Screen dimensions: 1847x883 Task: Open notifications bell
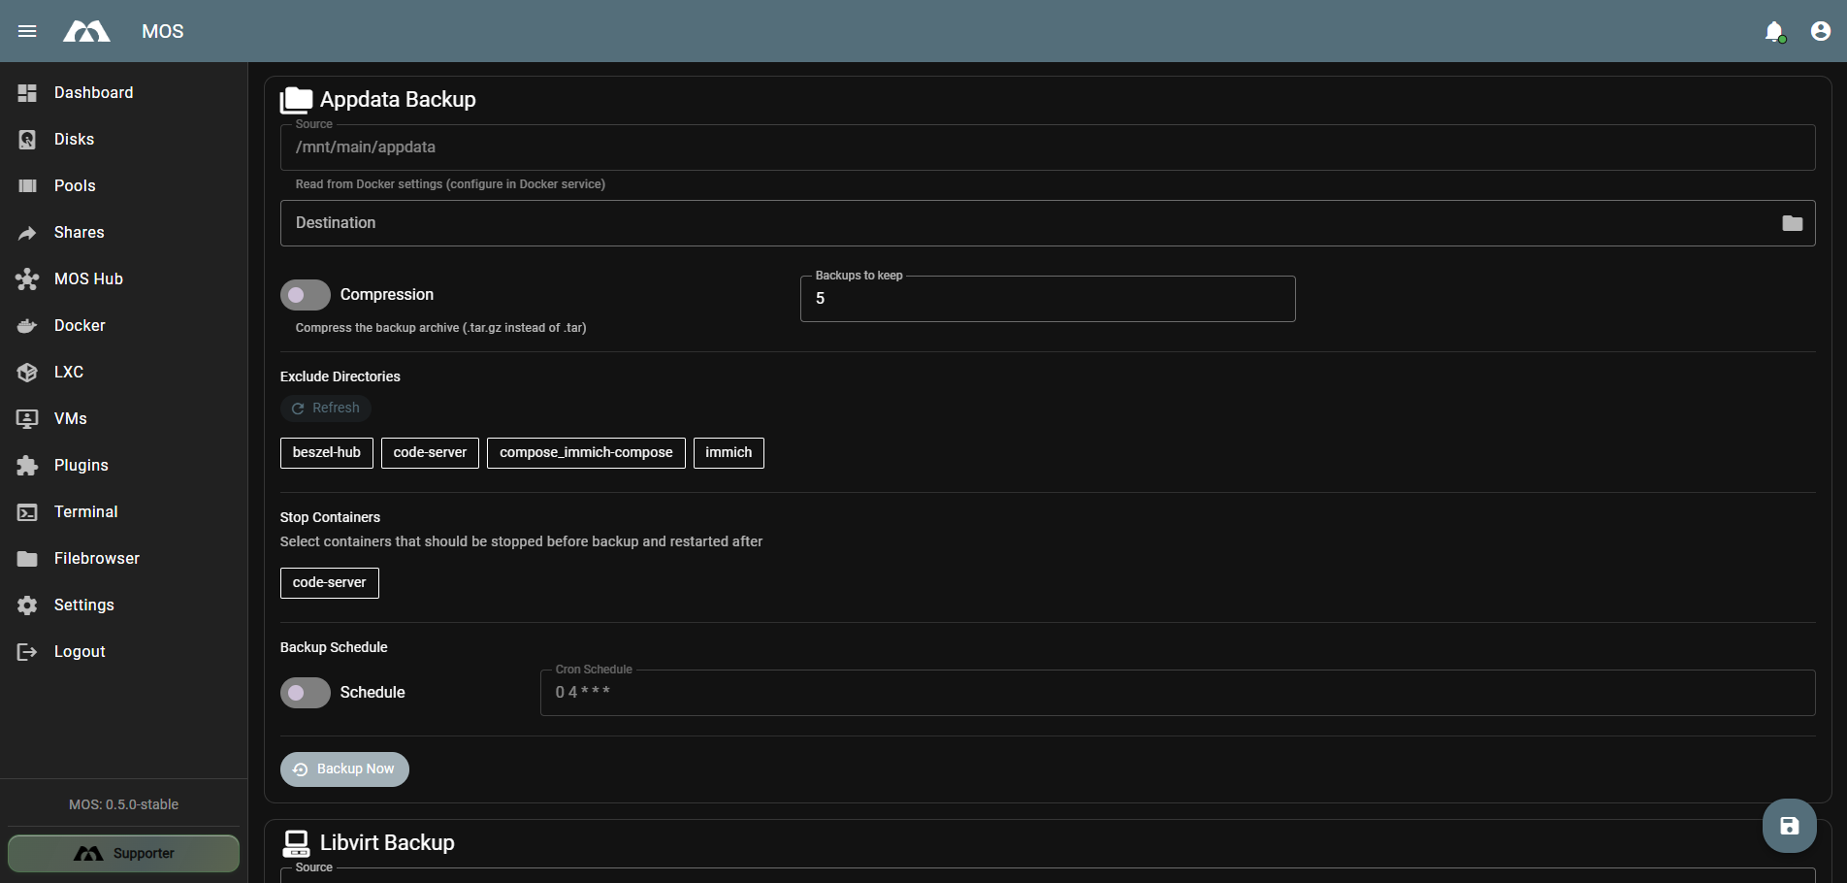(x=1774, y=31)
